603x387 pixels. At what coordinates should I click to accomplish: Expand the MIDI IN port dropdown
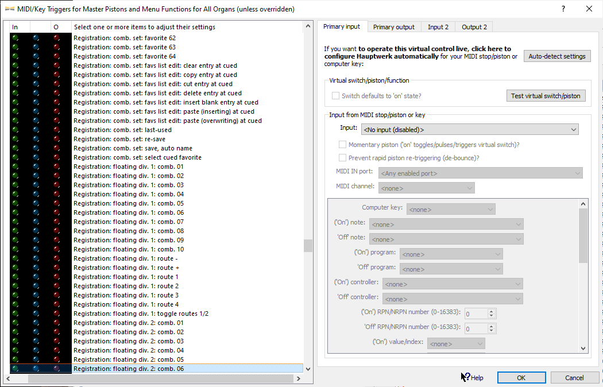(x=480, y=173)
